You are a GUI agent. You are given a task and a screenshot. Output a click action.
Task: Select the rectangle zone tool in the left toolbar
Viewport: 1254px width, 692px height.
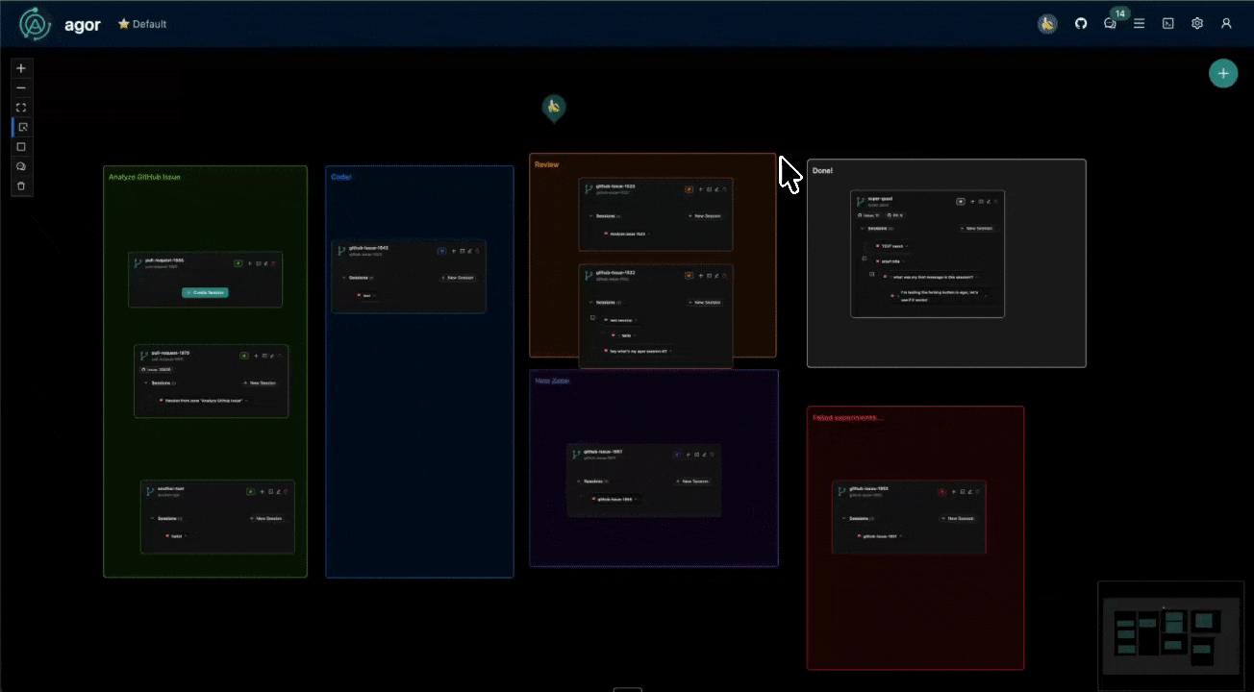[x=21, y=146]
